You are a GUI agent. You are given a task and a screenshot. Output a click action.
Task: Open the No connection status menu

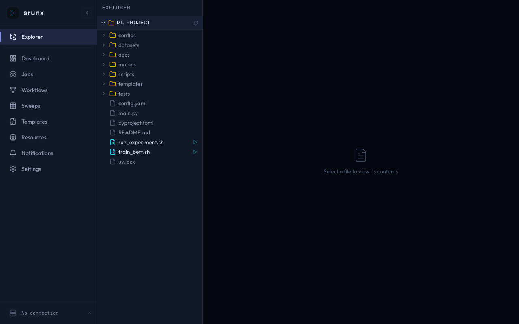[49, 313]
